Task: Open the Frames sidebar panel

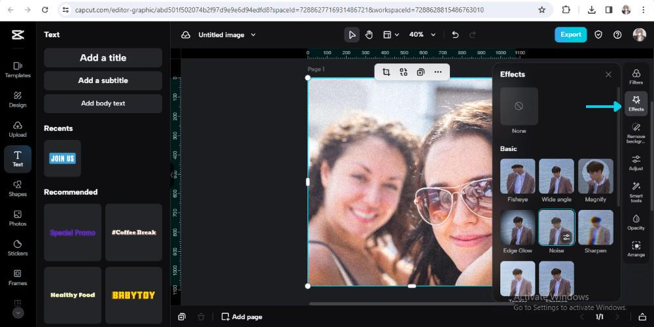Action: coord(18,277)
